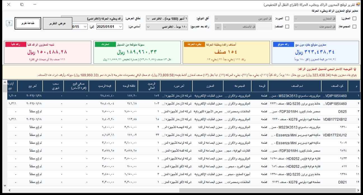The height and width of the screenshot is (195, 363).
Task: Open help with the question mark button
Action: [9, 24]
